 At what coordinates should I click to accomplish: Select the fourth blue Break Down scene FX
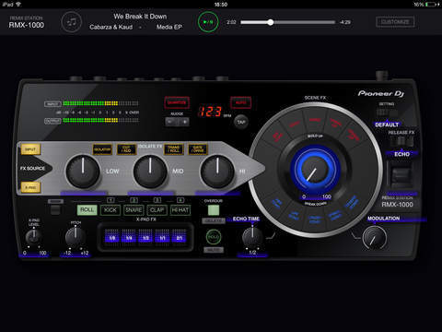coord(334,215)
